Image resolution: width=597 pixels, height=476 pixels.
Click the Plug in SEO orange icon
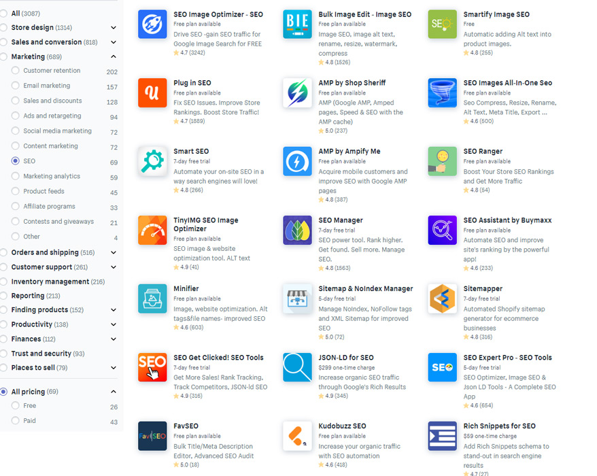(152, 92)
